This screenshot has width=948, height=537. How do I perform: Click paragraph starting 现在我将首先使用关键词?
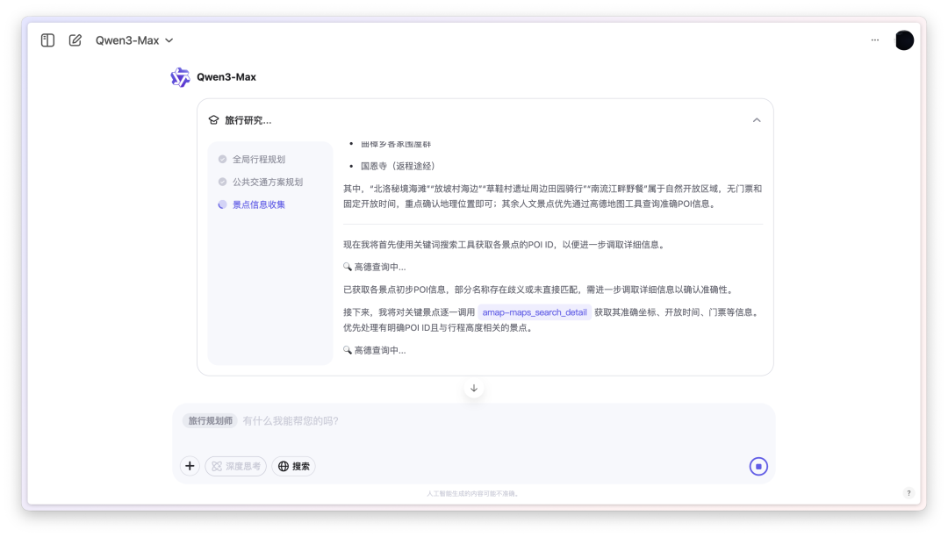coord(506,245)
